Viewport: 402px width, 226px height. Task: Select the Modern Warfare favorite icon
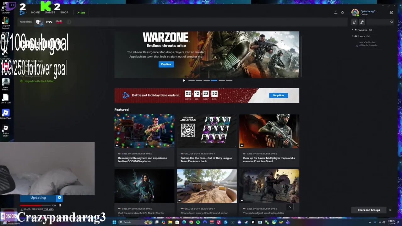tap(49, 22)
